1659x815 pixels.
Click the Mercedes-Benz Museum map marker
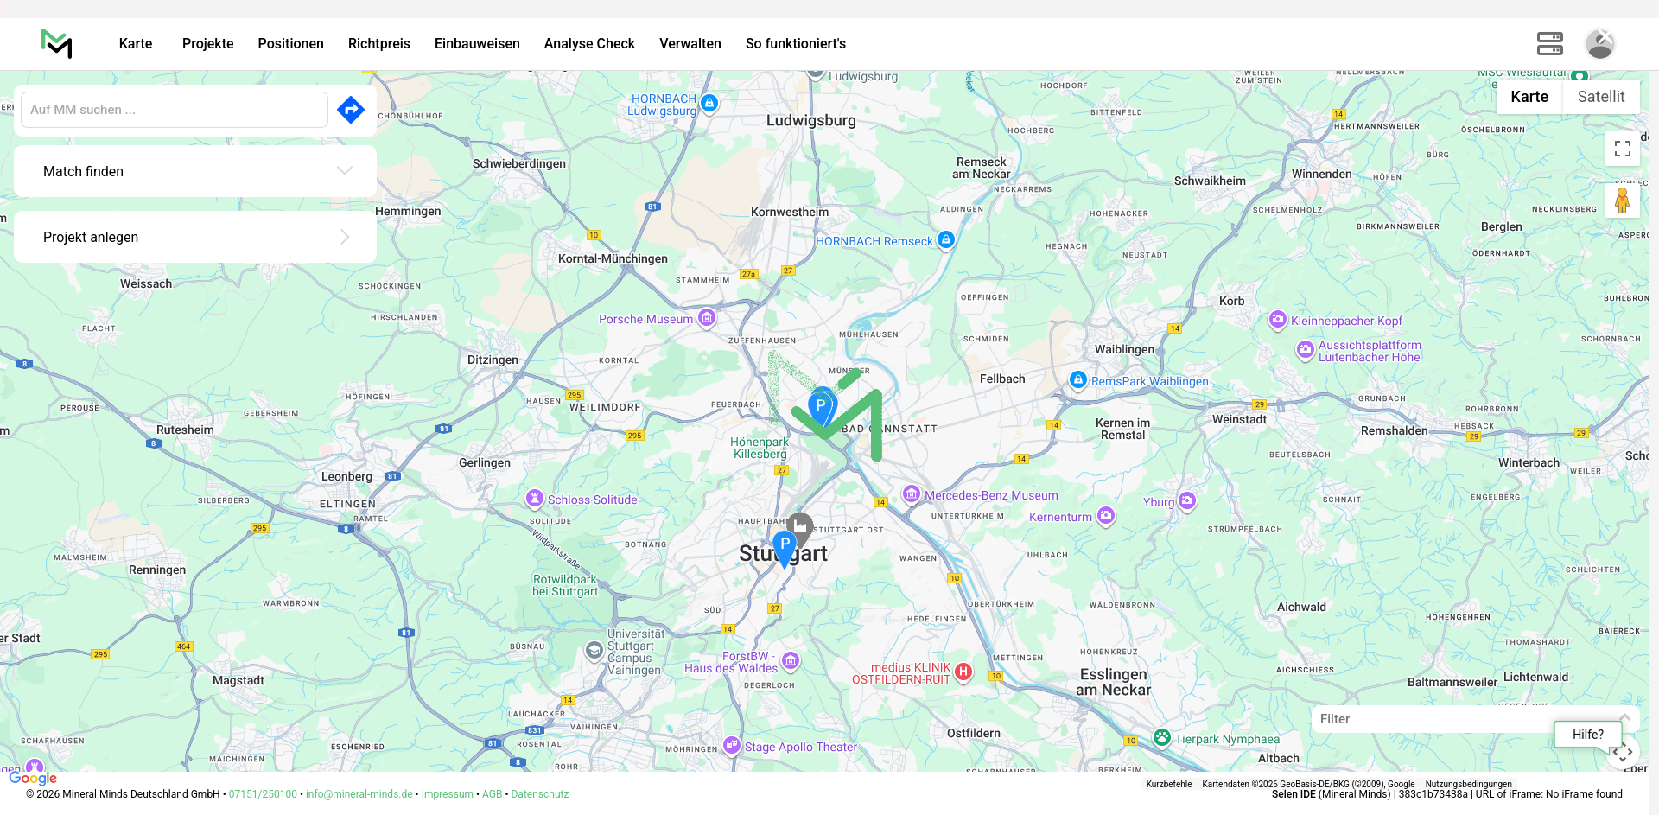pos(912,494)
